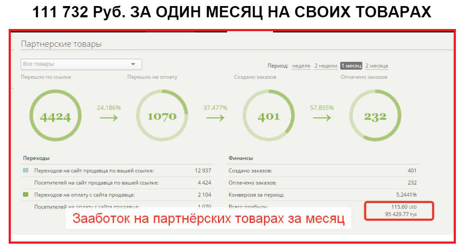Screen dimensions: 465x248
Task: Click the 'Перешло на оплату' label
Action: click(x=152, y=77)
